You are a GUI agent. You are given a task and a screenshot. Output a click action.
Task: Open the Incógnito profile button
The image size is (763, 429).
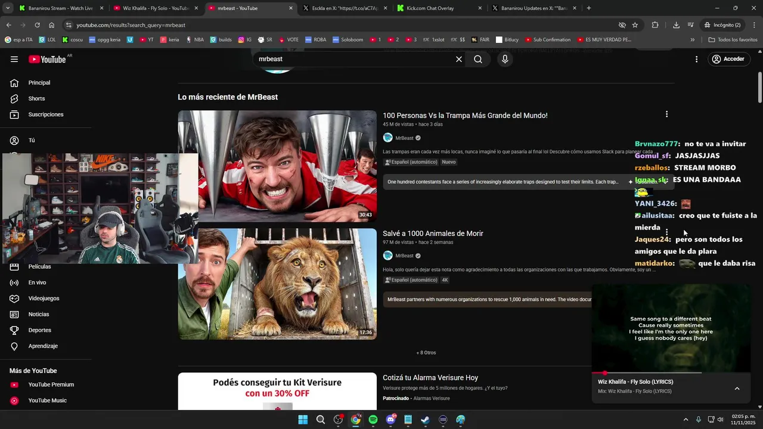pyautogui.click(x=722, y=25)
